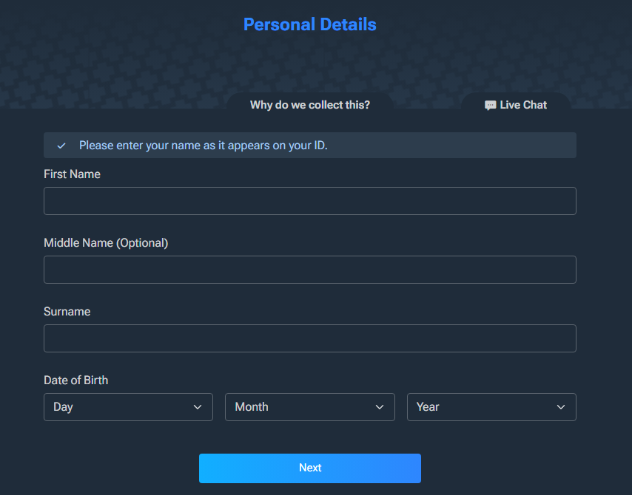Screen dimensions: 632x495
Task: Focus the First Name input field
Action: click(310, 201)
